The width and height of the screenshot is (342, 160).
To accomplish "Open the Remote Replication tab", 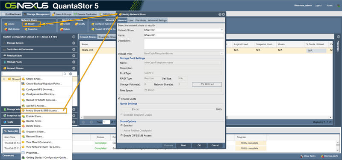I will (85, 14).
